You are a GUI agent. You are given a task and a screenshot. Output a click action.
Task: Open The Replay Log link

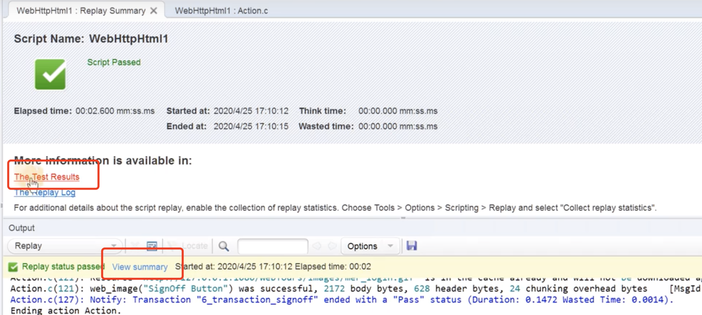coord(45,193)
